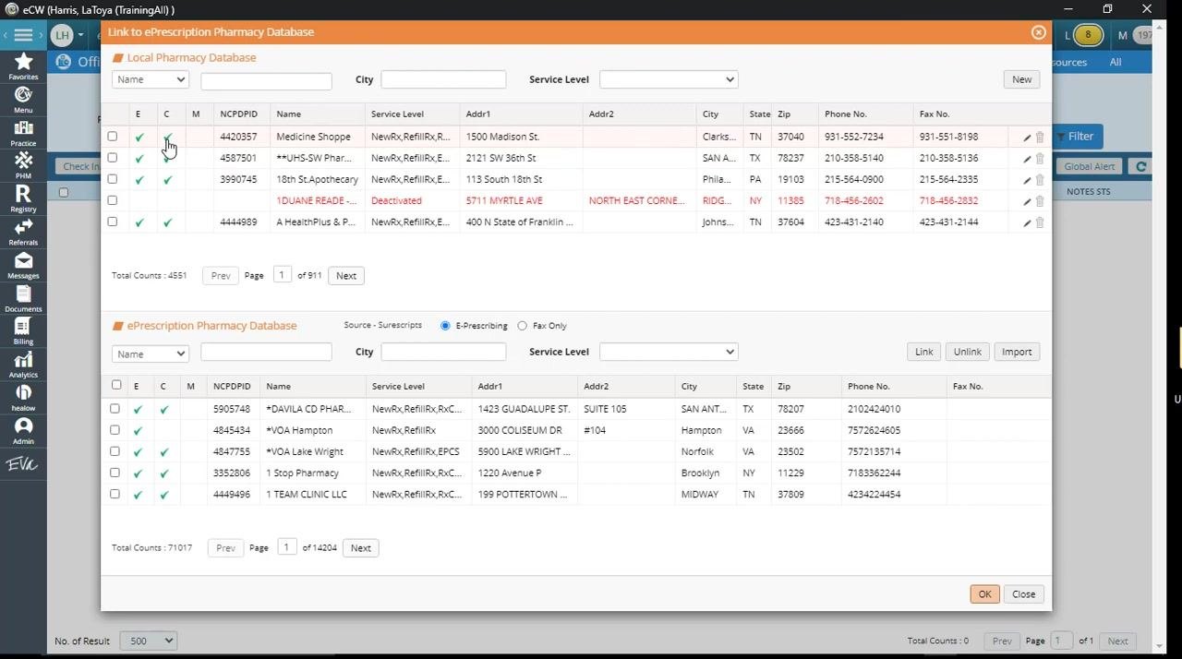Open the Billing sidebar icon
Screen dimensions: 1182x659
pyautogui.click(x=23, y=331)
